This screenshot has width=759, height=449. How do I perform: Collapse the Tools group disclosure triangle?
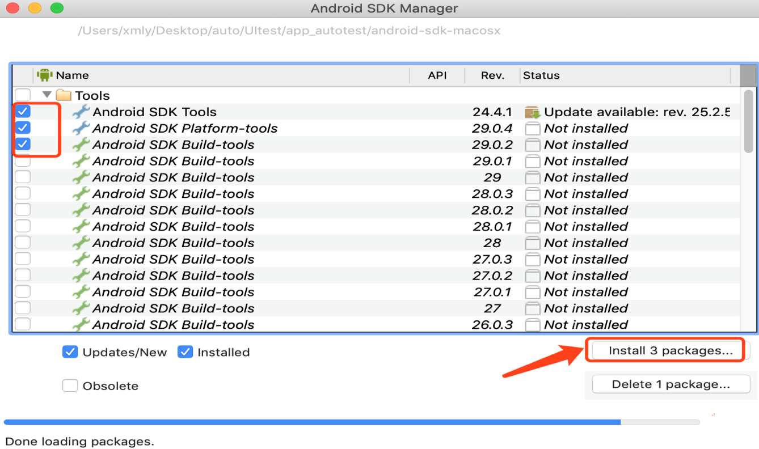click(x=47, y=95)
